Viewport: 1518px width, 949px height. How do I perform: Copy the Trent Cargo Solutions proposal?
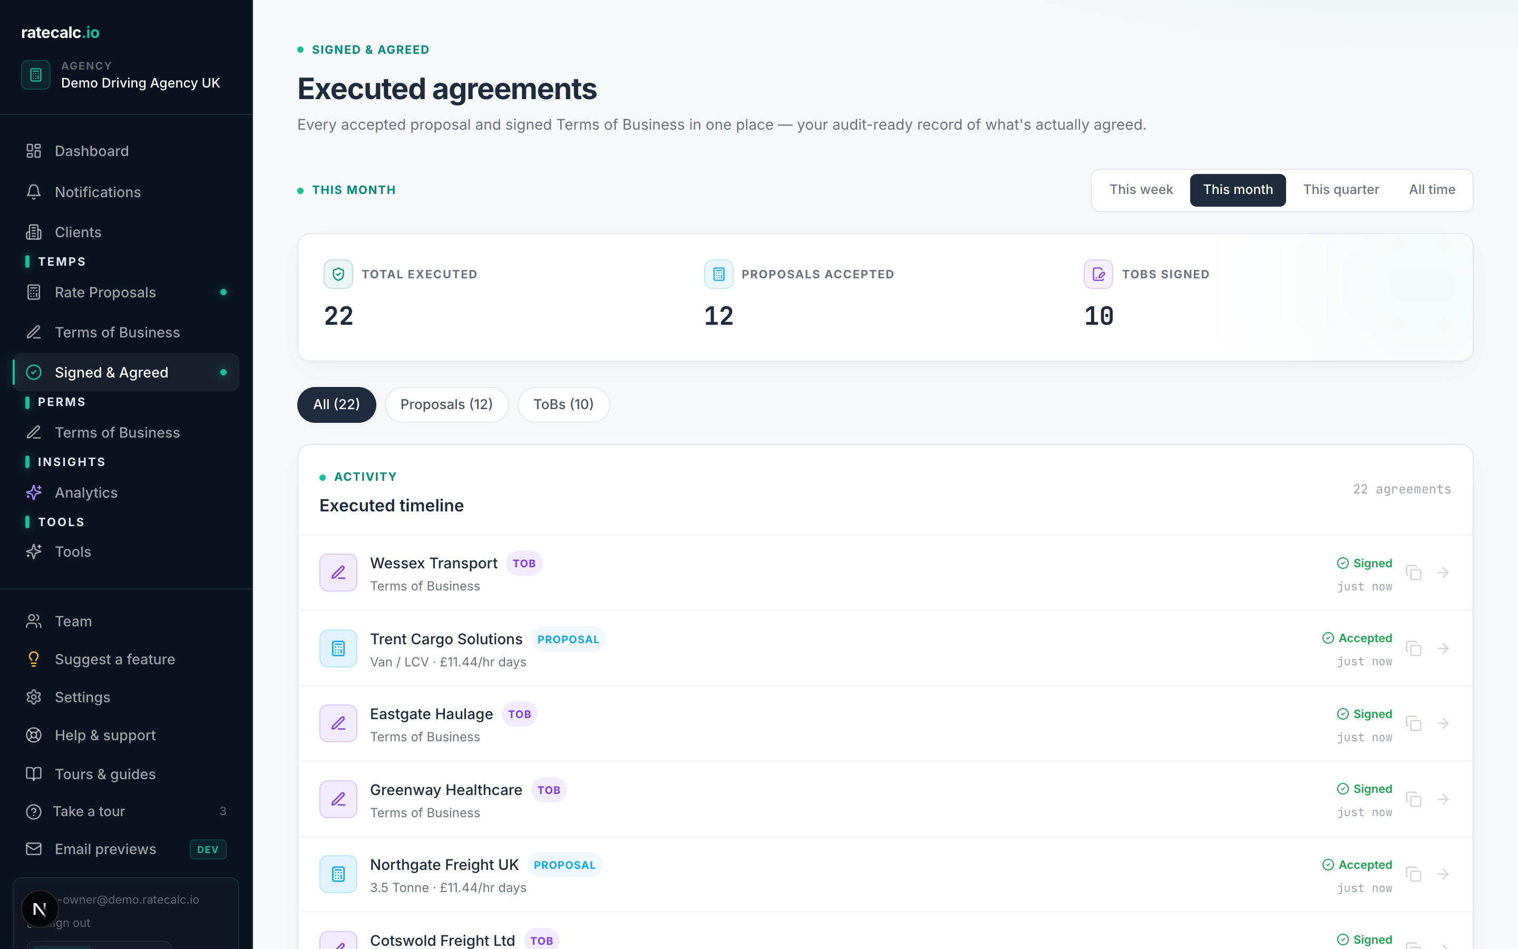(1414, 648)
